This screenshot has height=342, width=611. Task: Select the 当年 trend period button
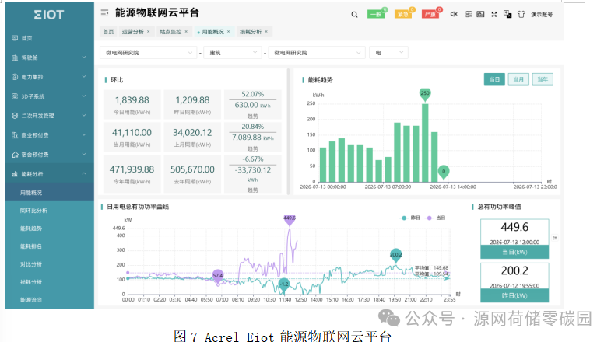(543, 79)
